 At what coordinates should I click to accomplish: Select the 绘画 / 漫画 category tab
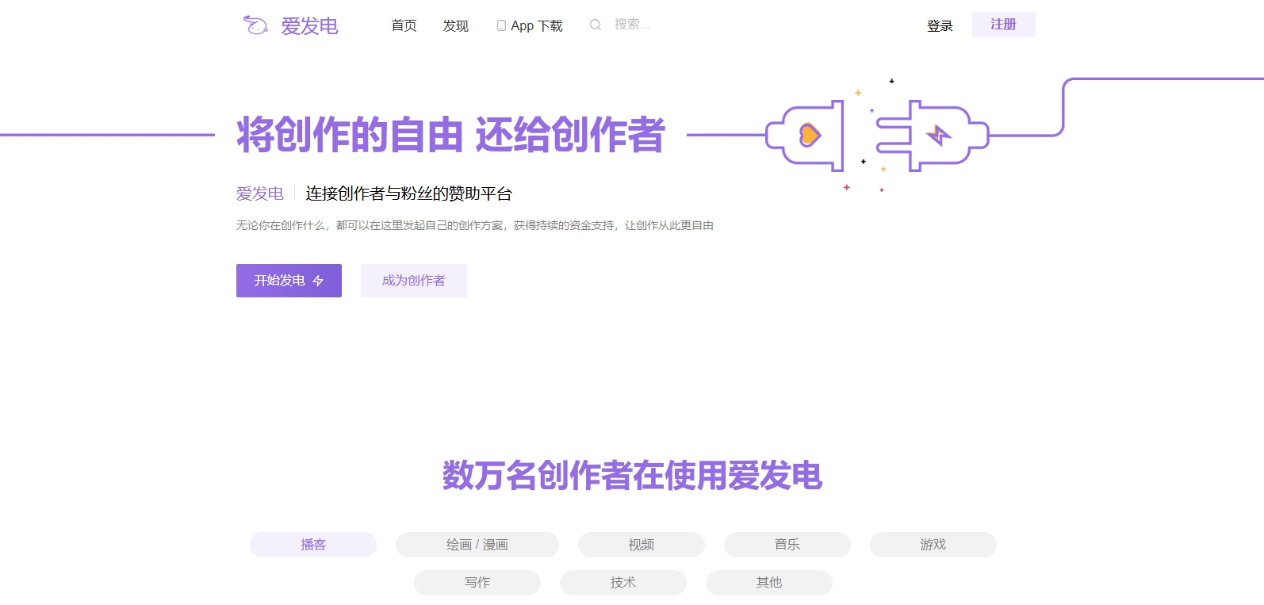[477, 545]
